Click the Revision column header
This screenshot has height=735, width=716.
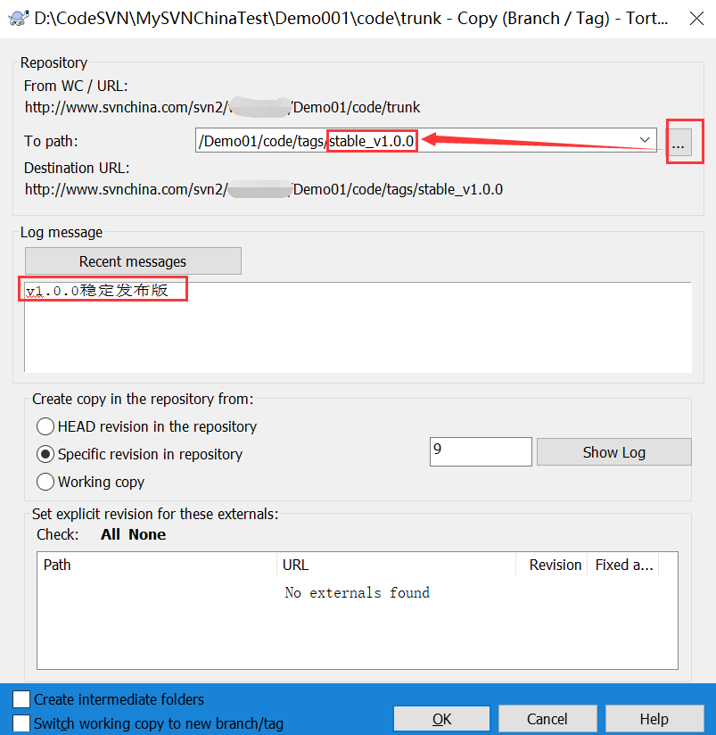[x=554, y=565]
